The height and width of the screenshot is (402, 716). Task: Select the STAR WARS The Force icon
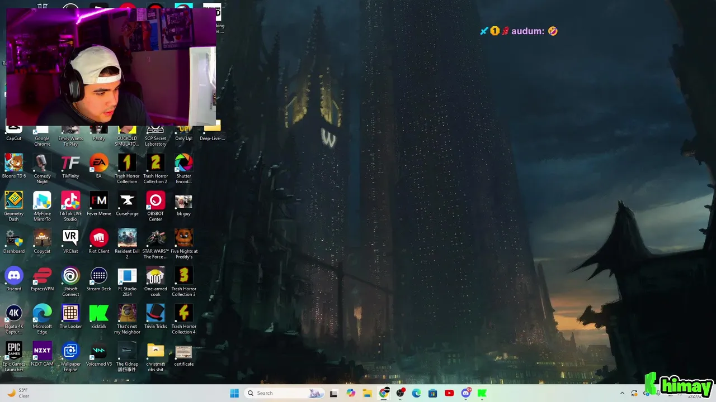(156, 238)
